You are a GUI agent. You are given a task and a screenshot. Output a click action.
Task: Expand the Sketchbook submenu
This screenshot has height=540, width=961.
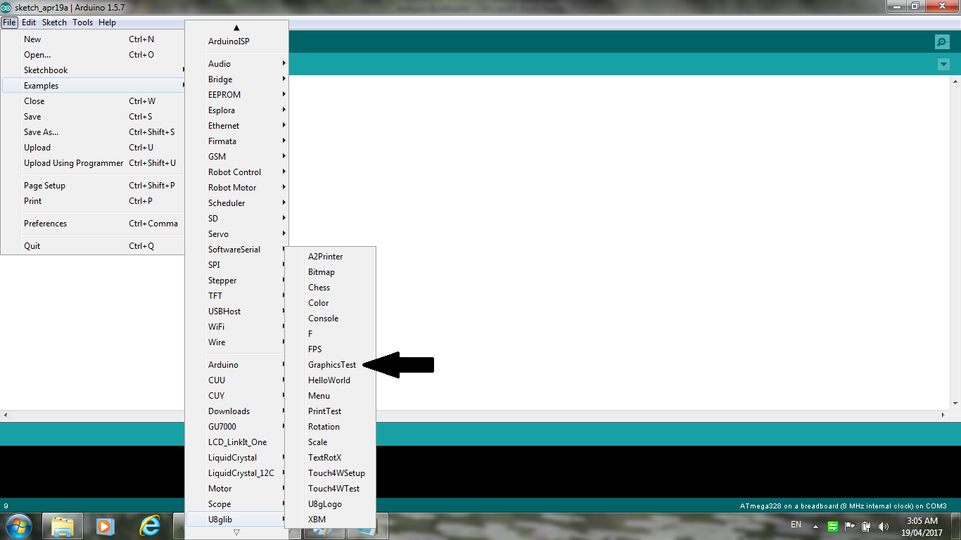click(94, 70)
